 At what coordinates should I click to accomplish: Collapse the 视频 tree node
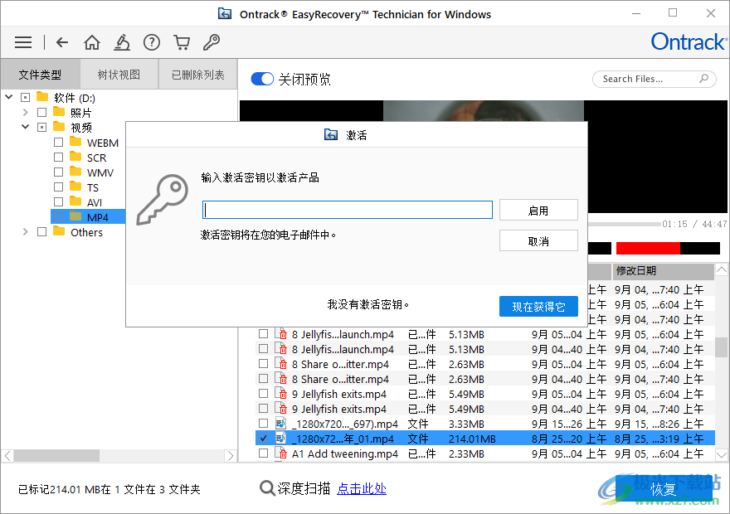coord(25,127)
